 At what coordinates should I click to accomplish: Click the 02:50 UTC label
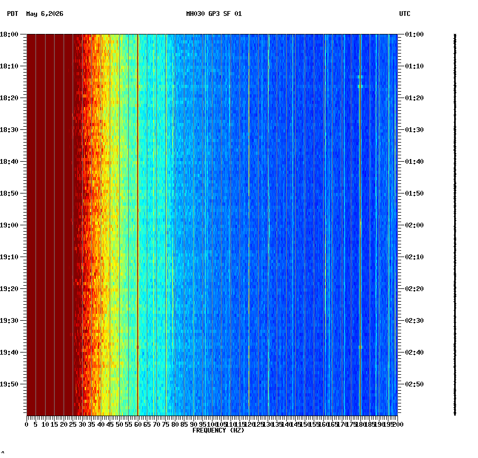click(414, 384)
